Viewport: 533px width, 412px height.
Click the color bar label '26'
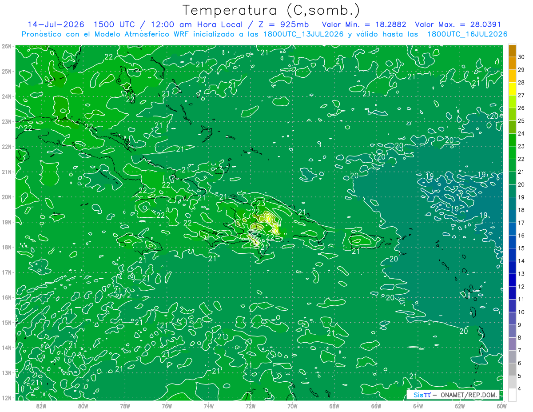coord(521,108)
